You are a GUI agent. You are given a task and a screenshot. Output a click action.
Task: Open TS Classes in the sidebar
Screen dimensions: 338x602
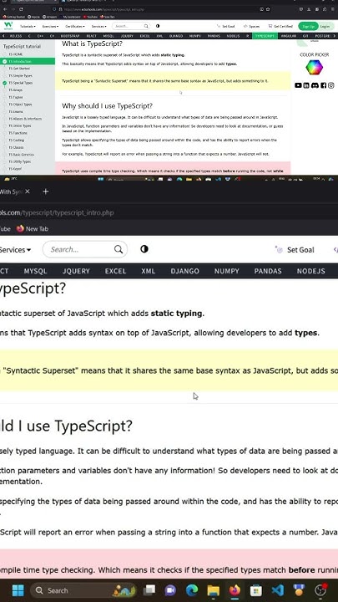click(16, 147)
